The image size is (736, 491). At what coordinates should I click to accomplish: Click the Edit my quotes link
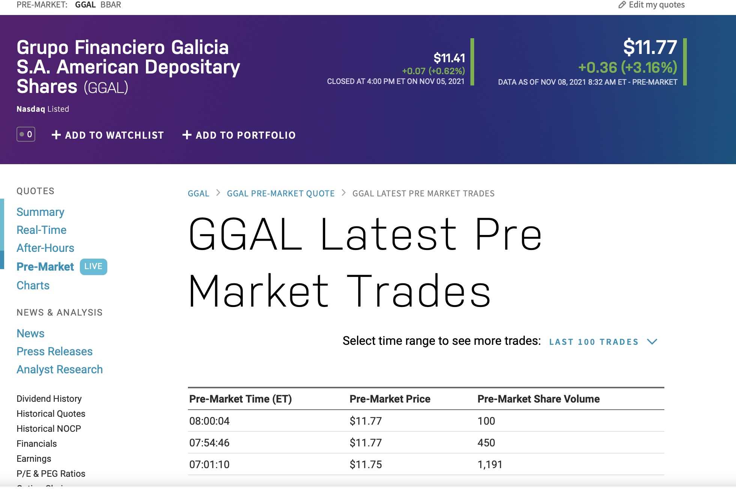tap(656, 5)
